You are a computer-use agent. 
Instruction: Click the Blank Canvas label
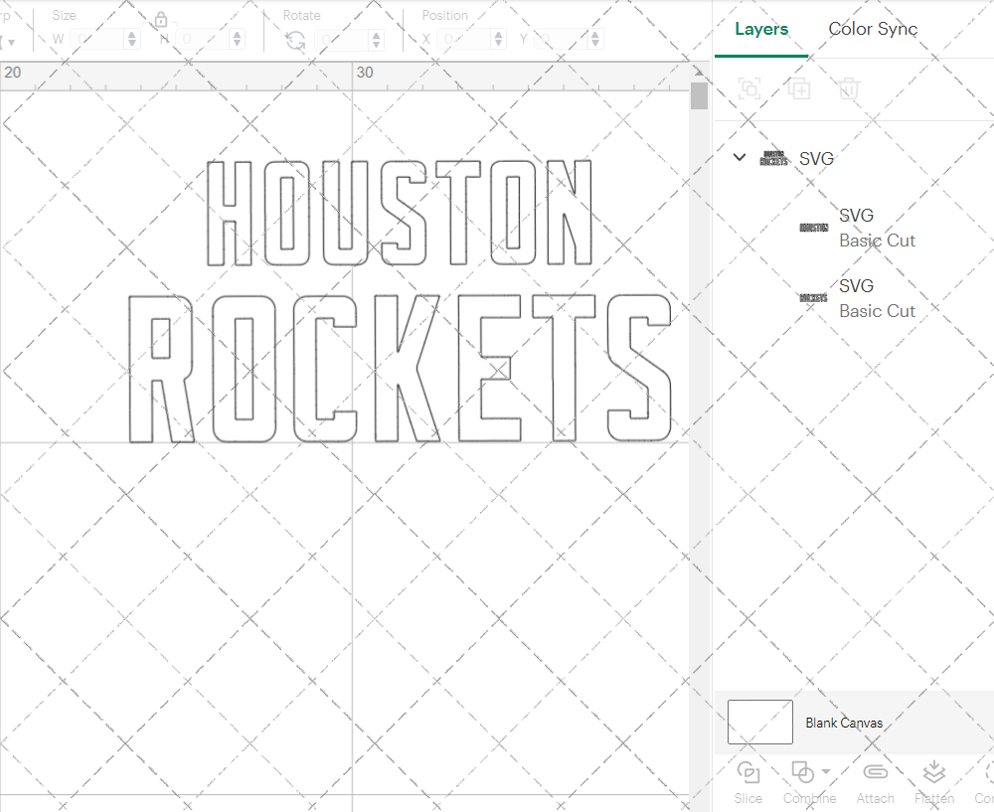pyautogui.click(x=844, y=723)
